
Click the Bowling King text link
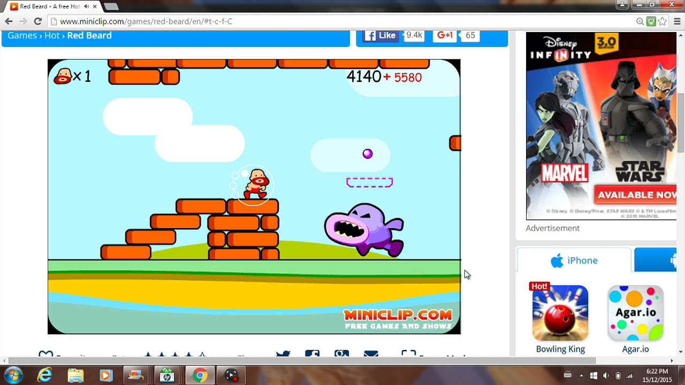click(x=560, y=349)
